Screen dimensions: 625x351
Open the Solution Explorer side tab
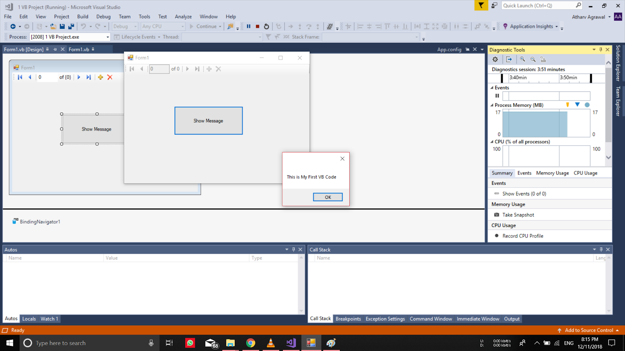coord(618,63)
